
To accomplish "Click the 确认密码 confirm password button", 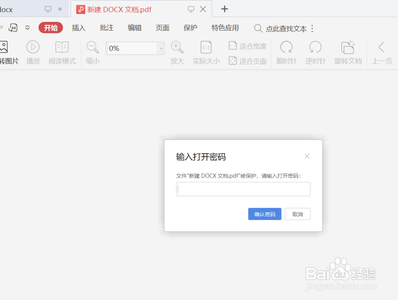I will 265,214.
